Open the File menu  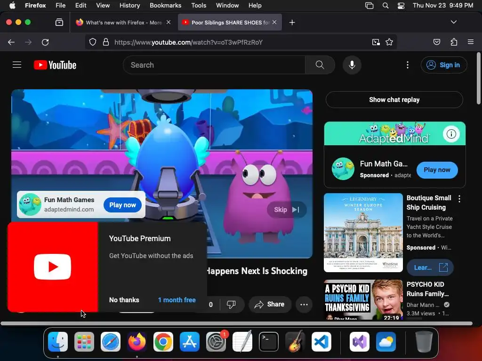[x=60, y=5]
